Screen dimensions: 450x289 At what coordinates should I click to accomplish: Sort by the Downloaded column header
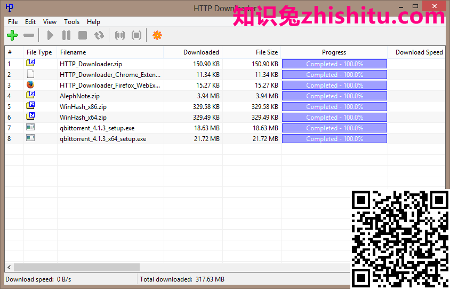[x=193, y=52]
